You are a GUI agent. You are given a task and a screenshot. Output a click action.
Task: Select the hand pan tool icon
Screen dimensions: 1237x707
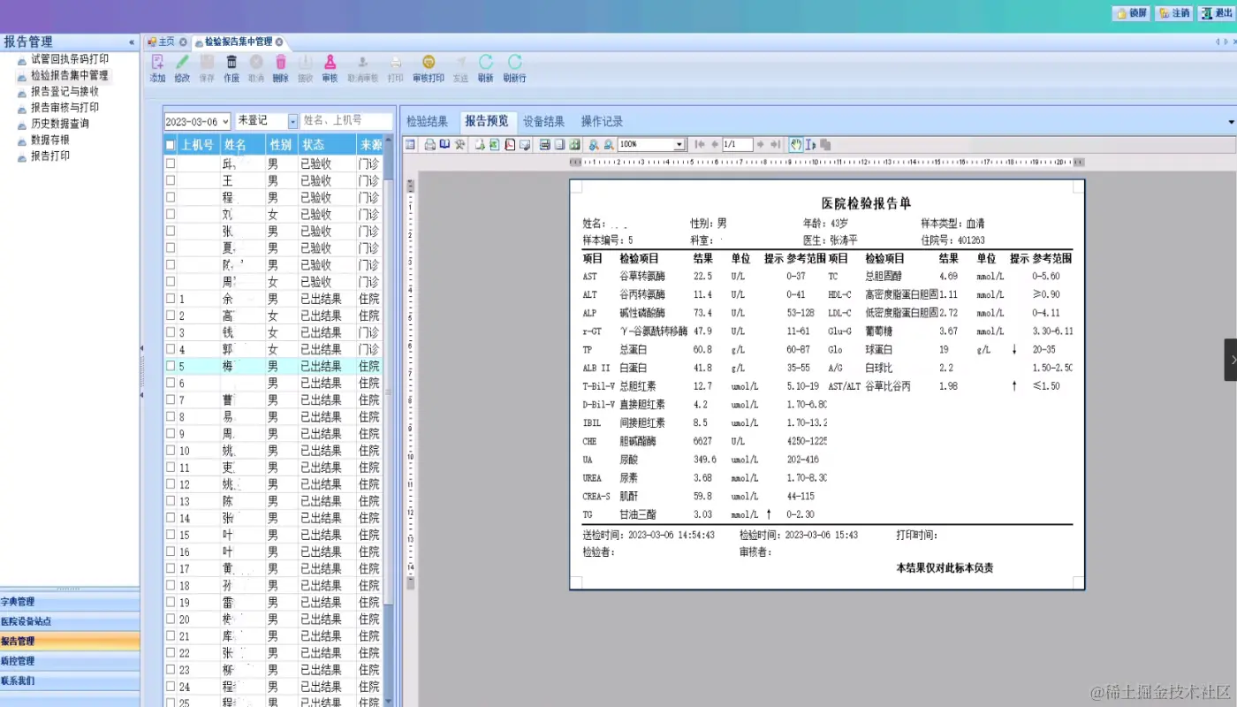(x=796, y=145)
